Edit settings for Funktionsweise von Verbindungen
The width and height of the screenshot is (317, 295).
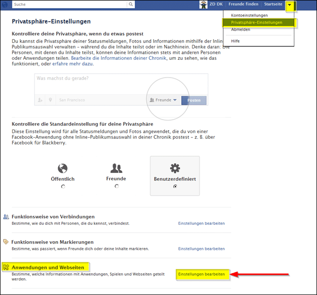tap(201, 223)
